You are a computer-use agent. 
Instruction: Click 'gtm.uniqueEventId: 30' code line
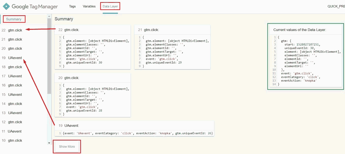pyautogui.click(x=84, y=63)
